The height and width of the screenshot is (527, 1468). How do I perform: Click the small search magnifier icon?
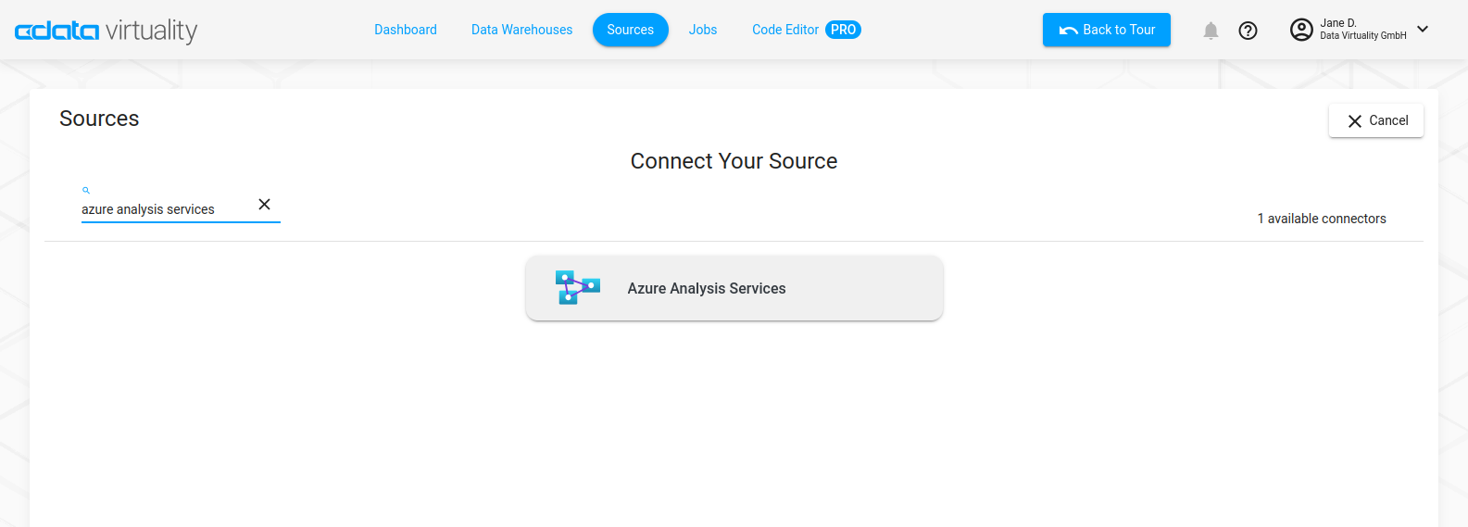click(x=86, y=190)
